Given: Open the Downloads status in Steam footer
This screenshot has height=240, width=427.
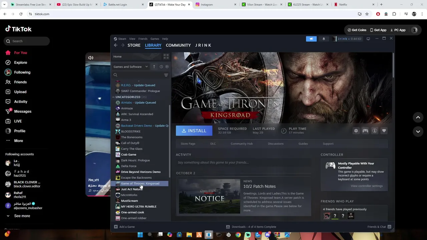Looking at the screenshot, I should (x=251, y=227).
